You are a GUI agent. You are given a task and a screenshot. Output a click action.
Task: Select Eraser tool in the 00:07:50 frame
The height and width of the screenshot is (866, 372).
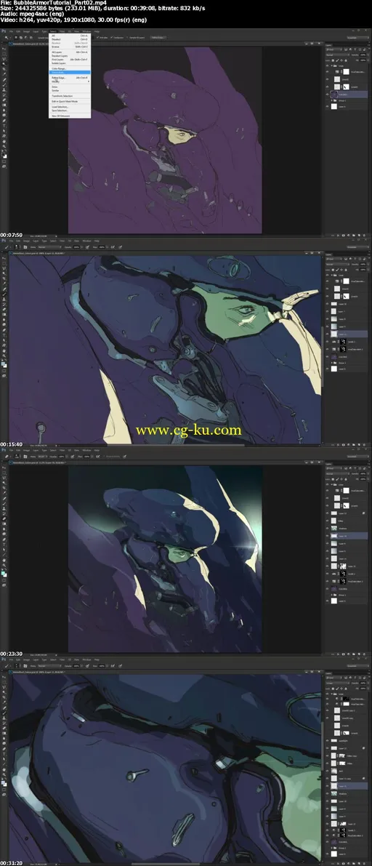click(4, 100)
